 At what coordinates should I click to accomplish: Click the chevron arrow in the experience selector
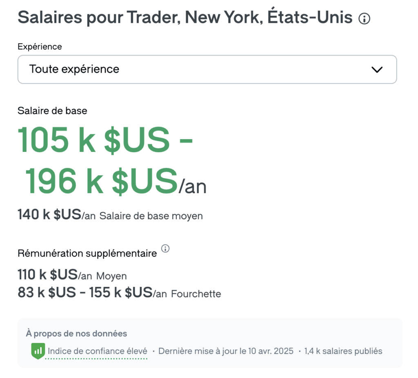coord(377,69)
